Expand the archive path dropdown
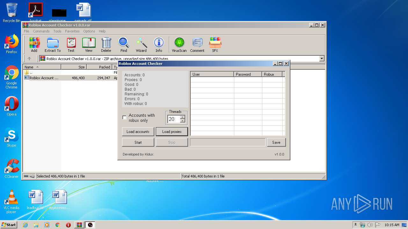Image resolution: width=408 pixels, height=229 pixels. (322, 59)
